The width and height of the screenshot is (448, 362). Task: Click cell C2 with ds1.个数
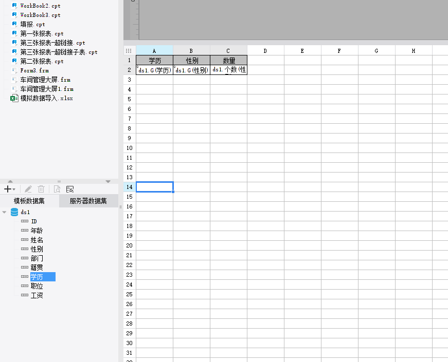228,70
